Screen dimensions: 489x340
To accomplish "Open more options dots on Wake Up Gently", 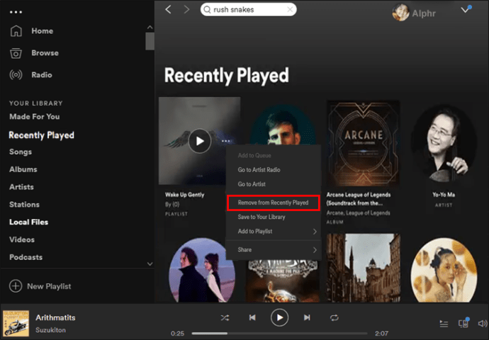I will tap(226, 141).
